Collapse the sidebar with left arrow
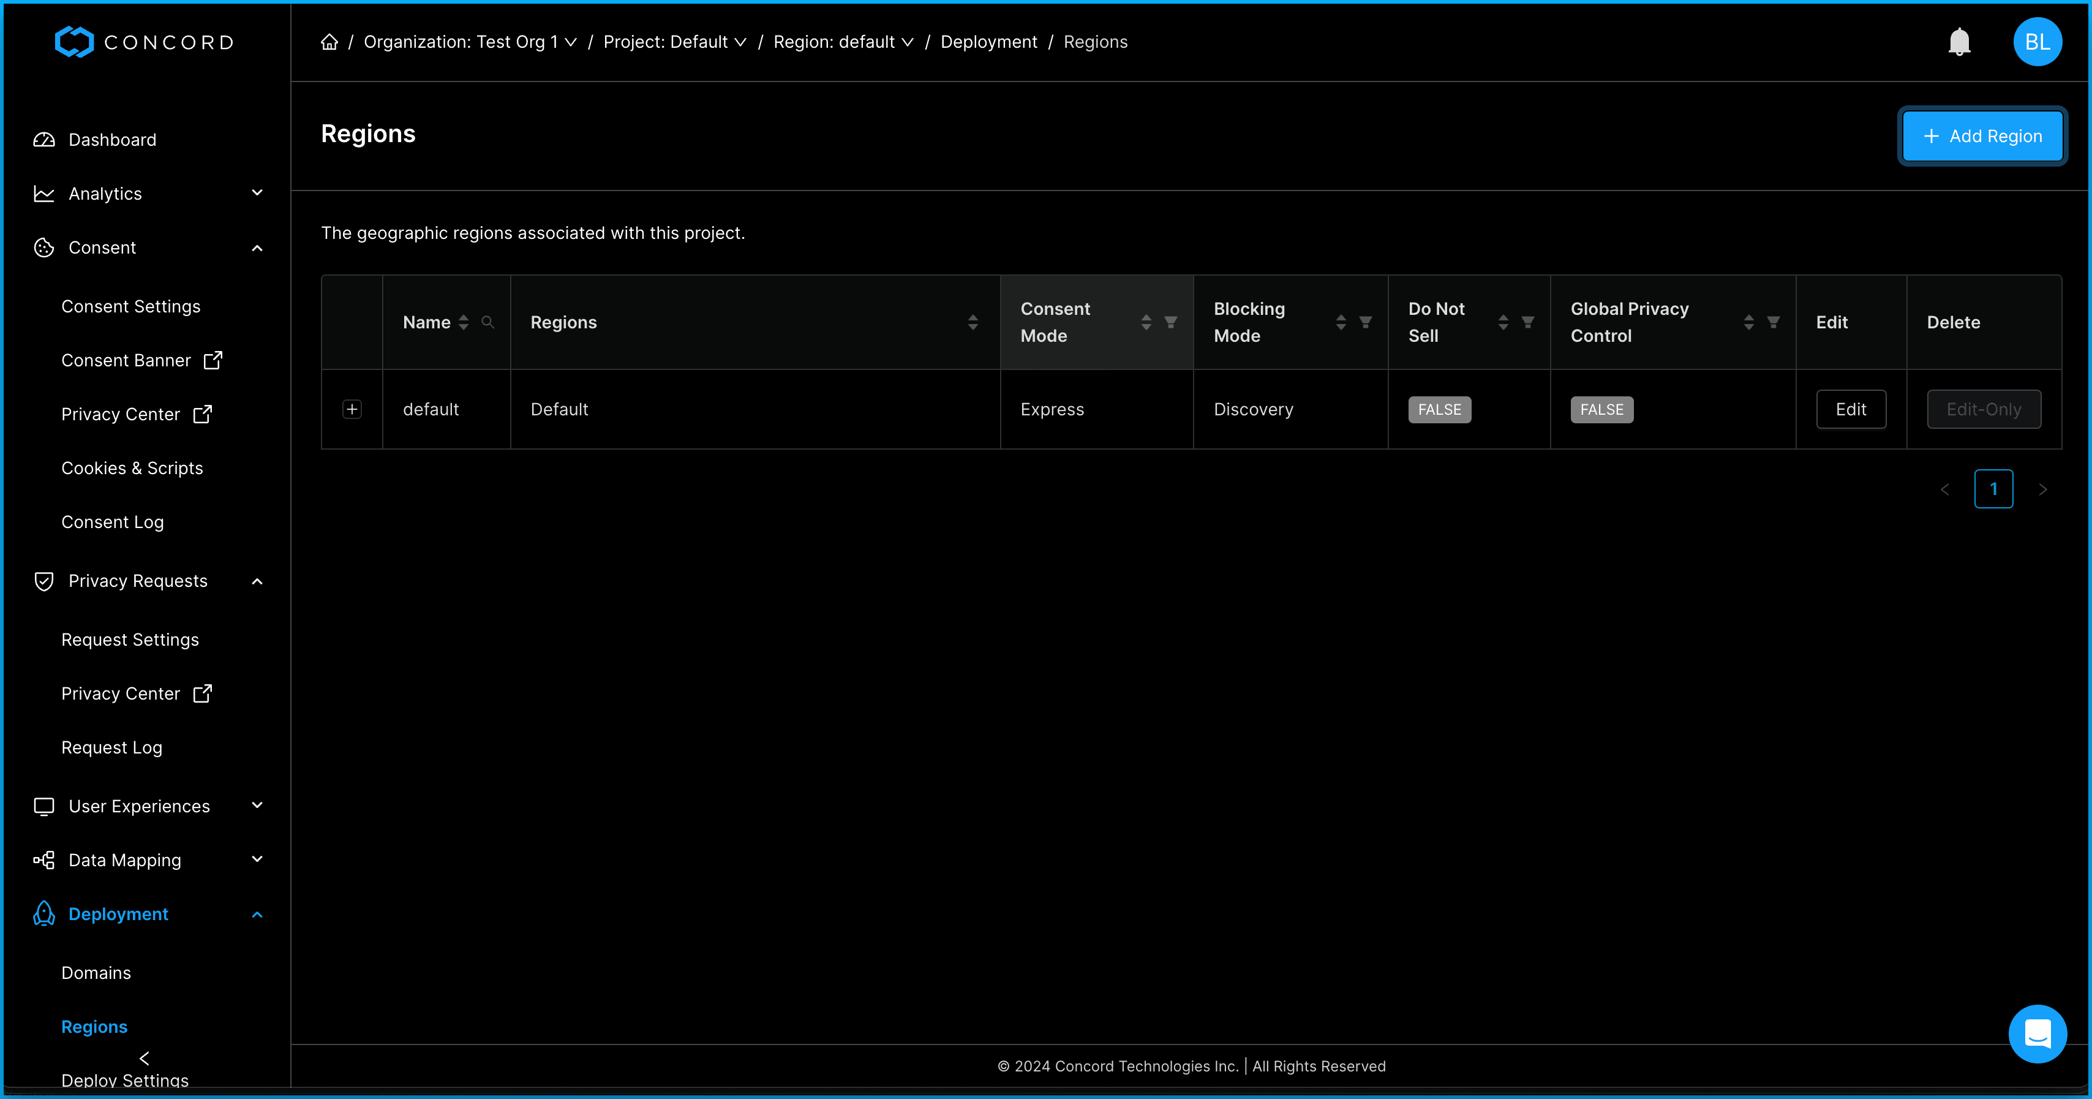This screenshot has width=2092, height=1099. tap(145, 1057)
